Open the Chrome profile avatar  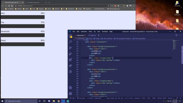(x=130, y=6)
